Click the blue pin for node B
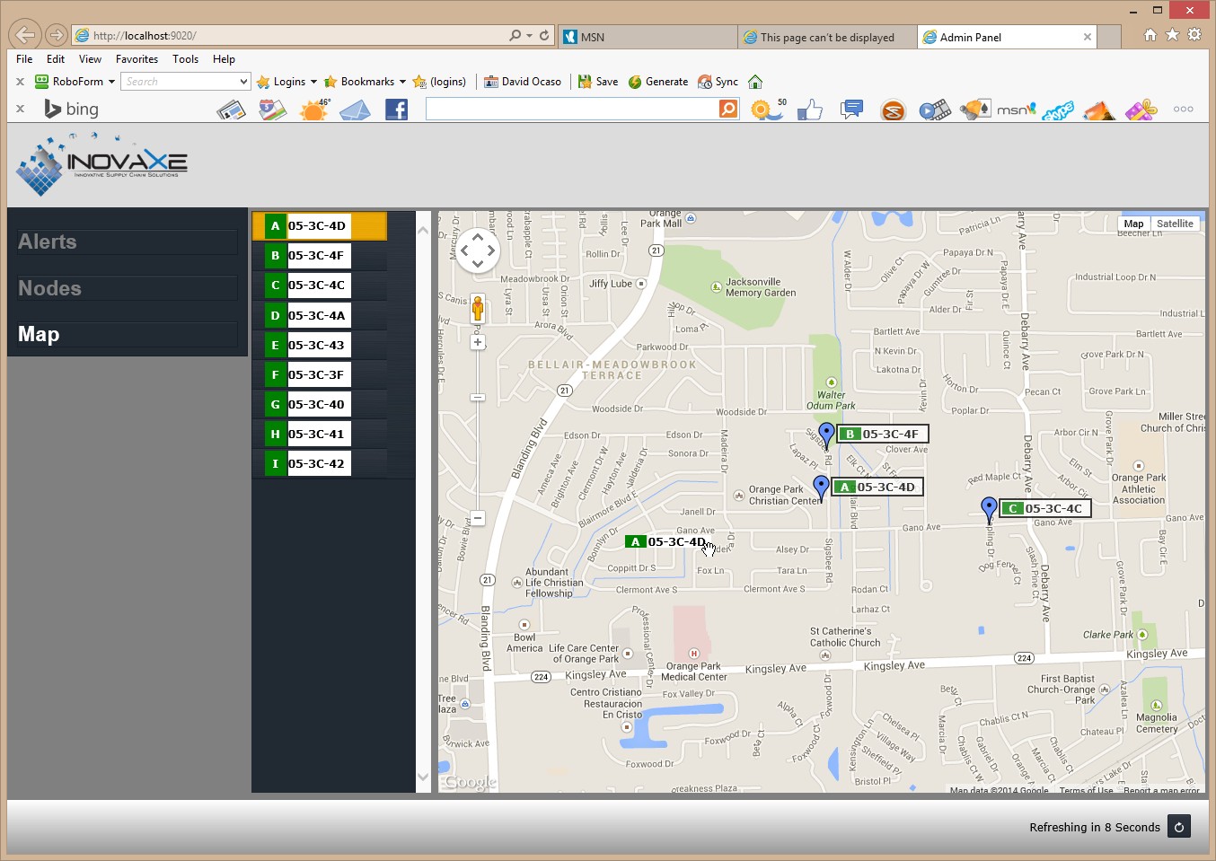This screenshot has width=1216, height=861. coord(827,435)
